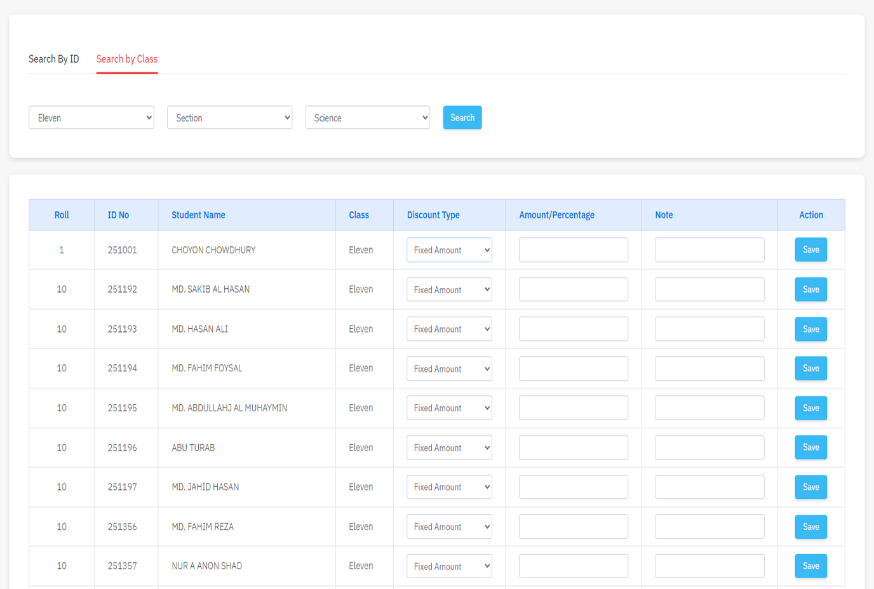Save discount for CHOYON CHOWDHURY
The width and height of the screenshot is (874, 589).
(810, 250)
